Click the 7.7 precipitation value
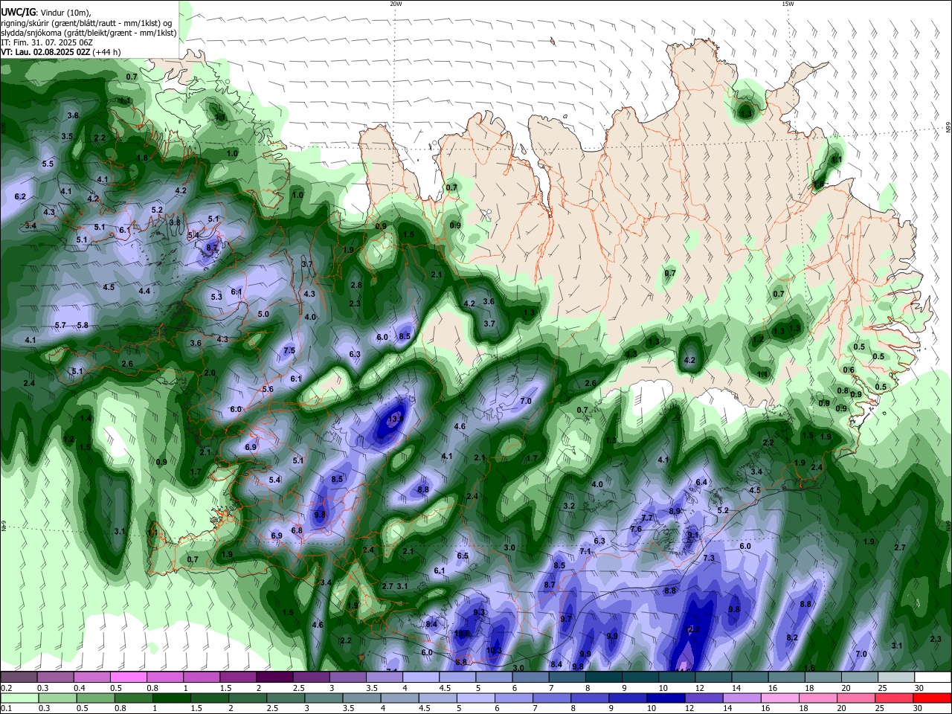952x714 pixels. [646, 518]
